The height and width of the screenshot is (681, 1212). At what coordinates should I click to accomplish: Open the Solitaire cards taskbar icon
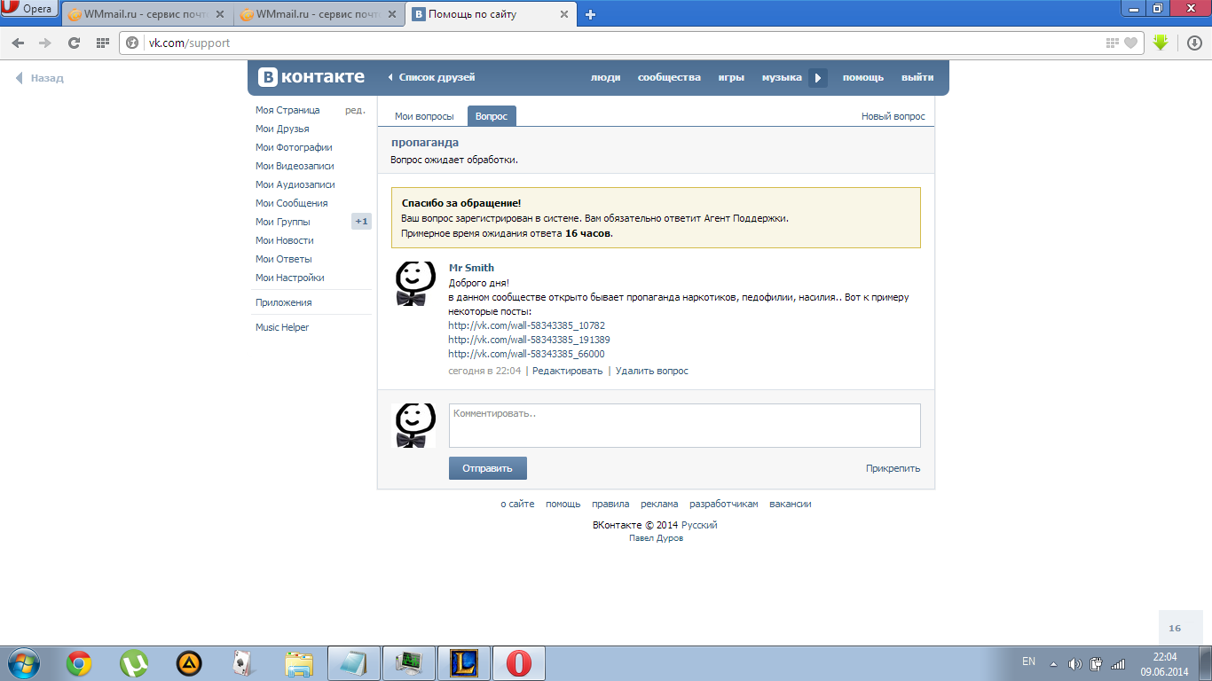tap(244, 663)
